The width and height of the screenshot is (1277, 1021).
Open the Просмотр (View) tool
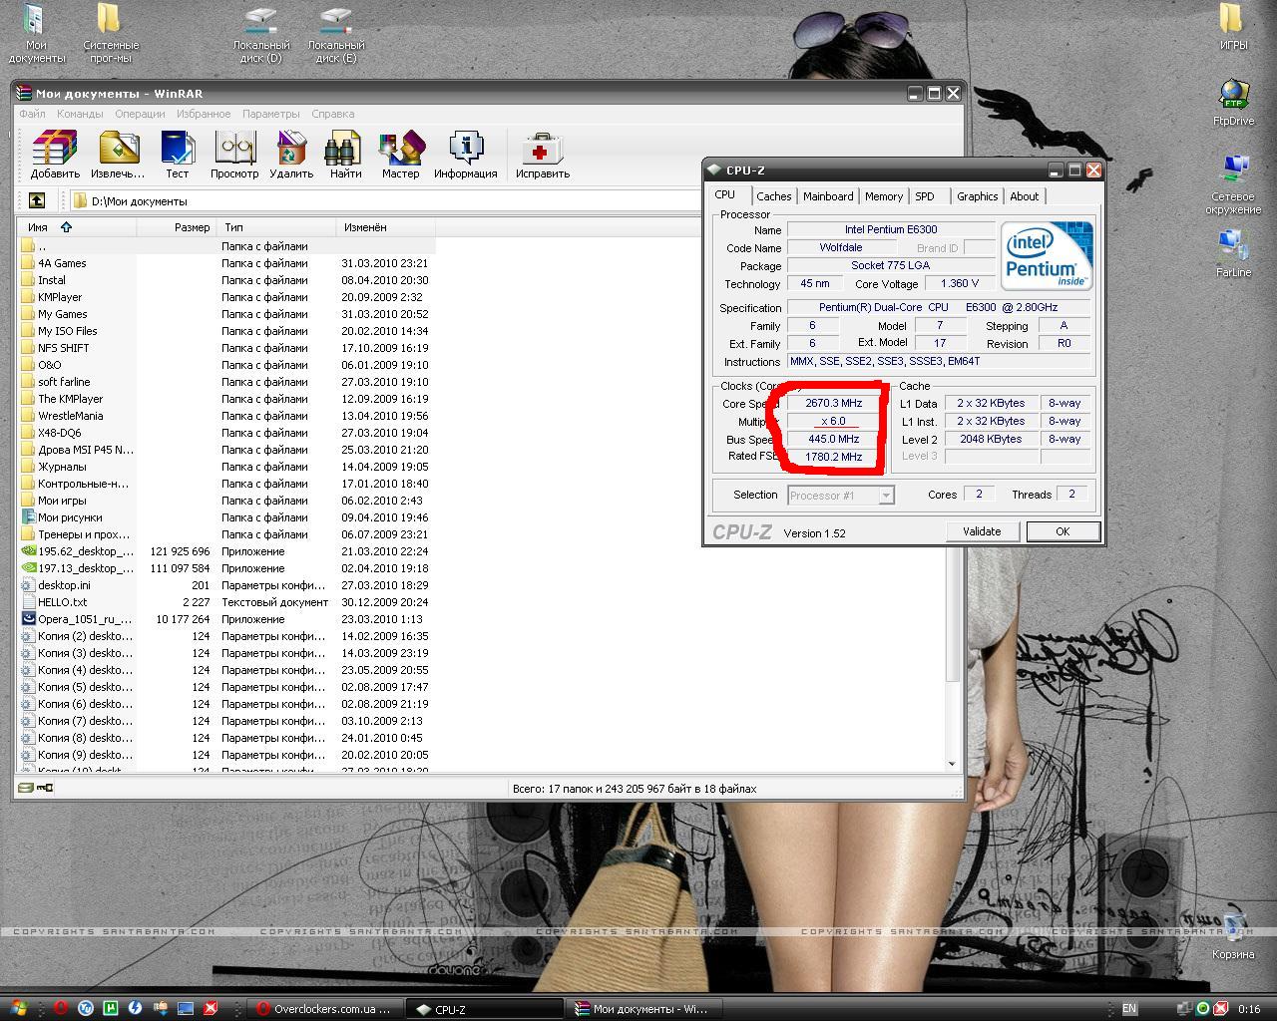click(x=234, y=155)
